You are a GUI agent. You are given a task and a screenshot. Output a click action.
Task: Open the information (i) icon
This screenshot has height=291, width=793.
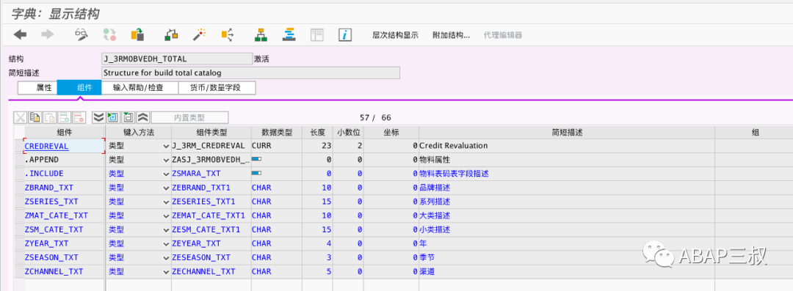(x=345, y=34)
